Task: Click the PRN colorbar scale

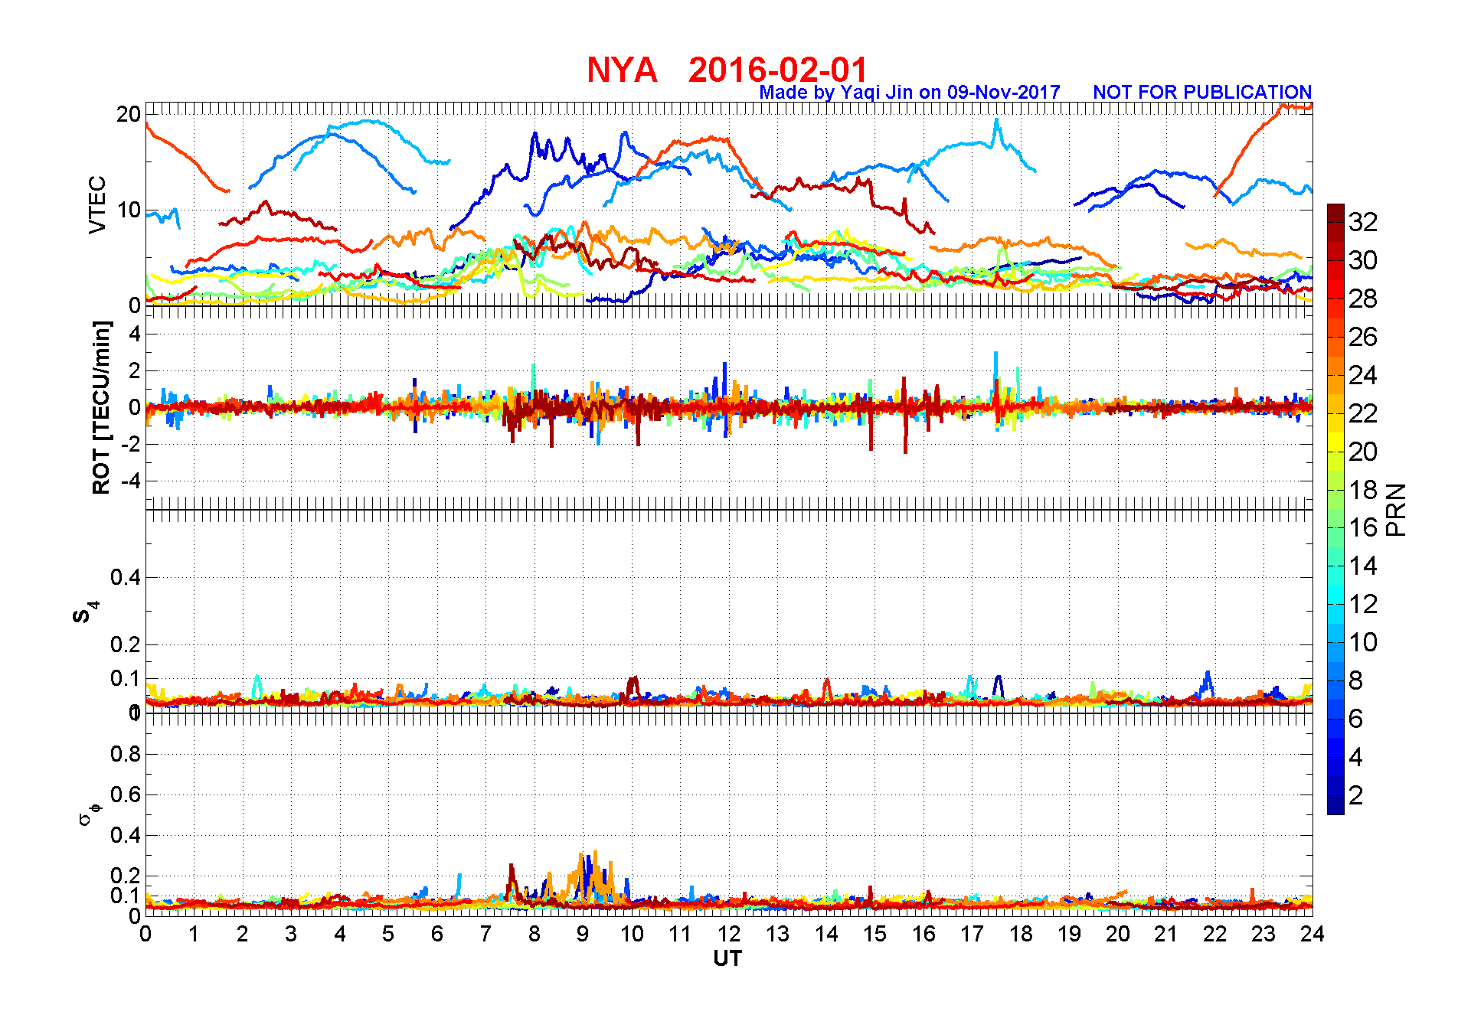Action: coord(1335,509)
